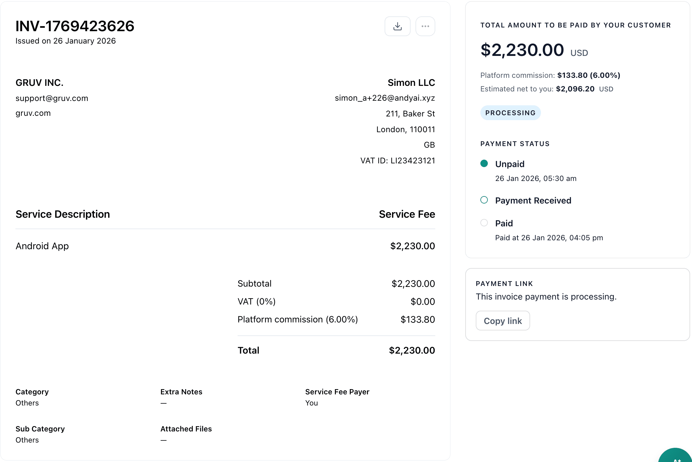The width and height of the screenshot is (692, 462).
Task: Select the Unpaid status marker
Action: 484,163
